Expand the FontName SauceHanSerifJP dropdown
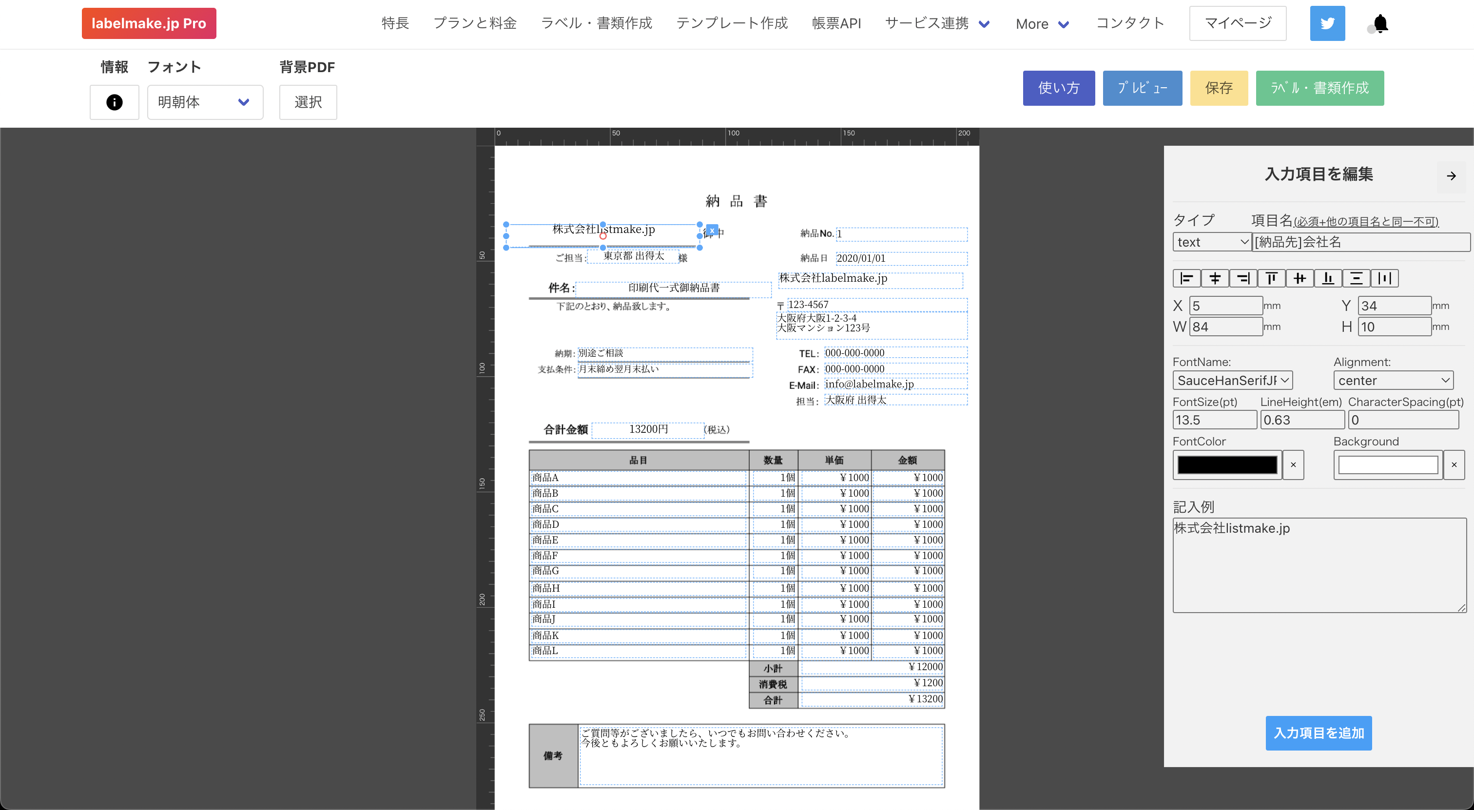This screenshot has height=810, width=1474. click(1233, 381)
